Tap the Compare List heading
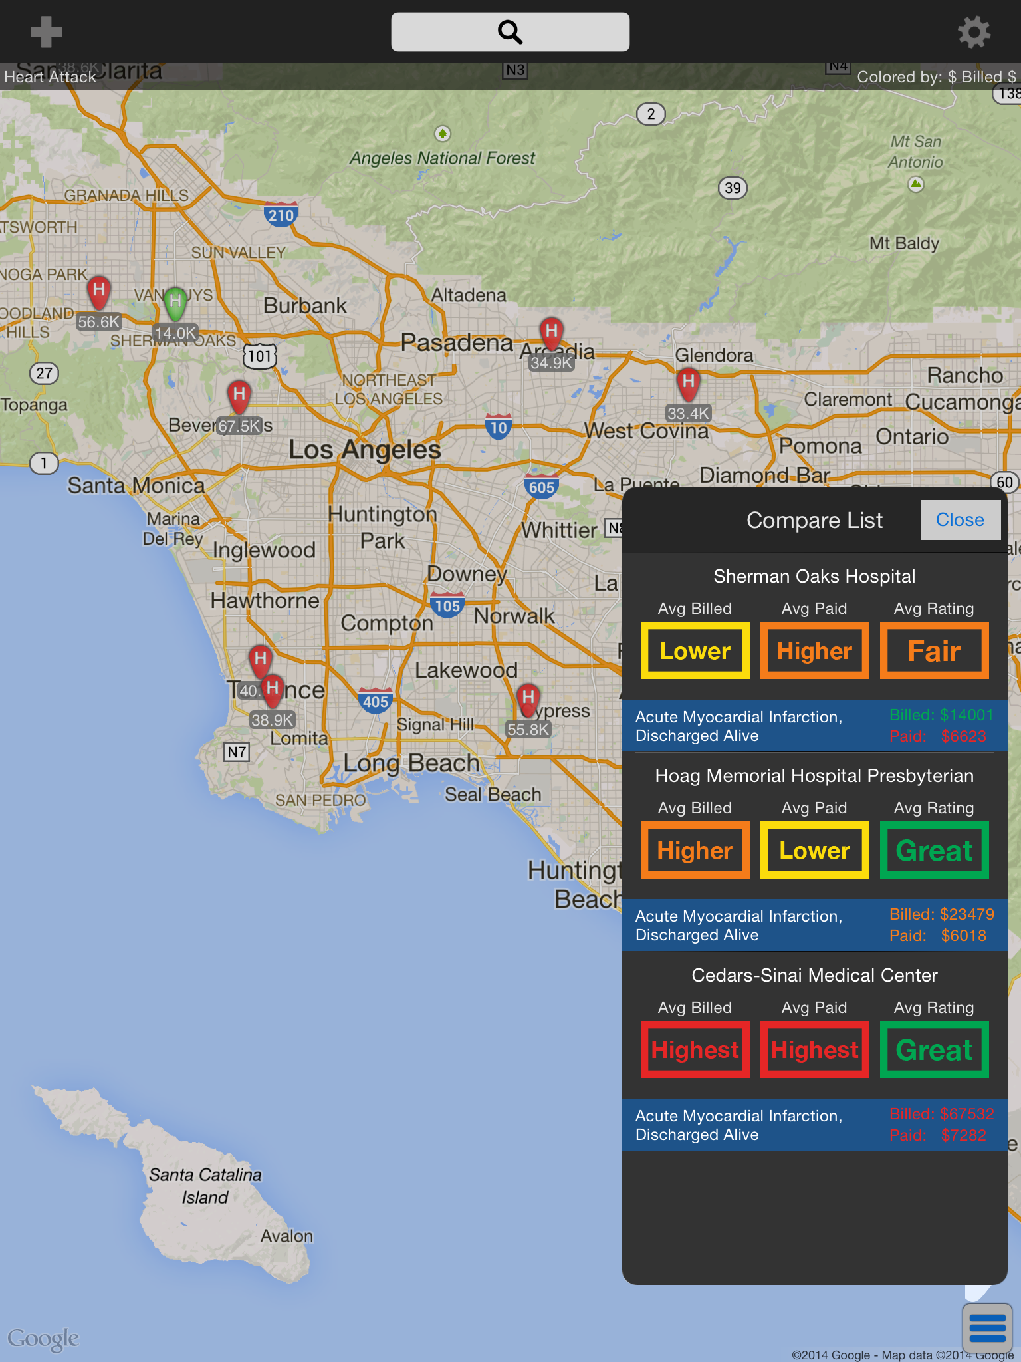Image resolution: width=1021 pixels, height=1362 pixels. click(x=814, y=521)
